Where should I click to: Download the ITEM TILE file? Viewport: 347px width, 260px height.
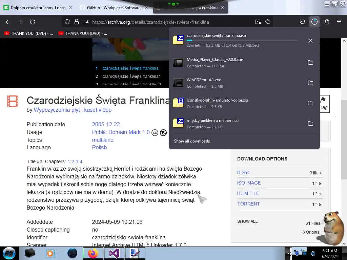(x=248, y=193)
